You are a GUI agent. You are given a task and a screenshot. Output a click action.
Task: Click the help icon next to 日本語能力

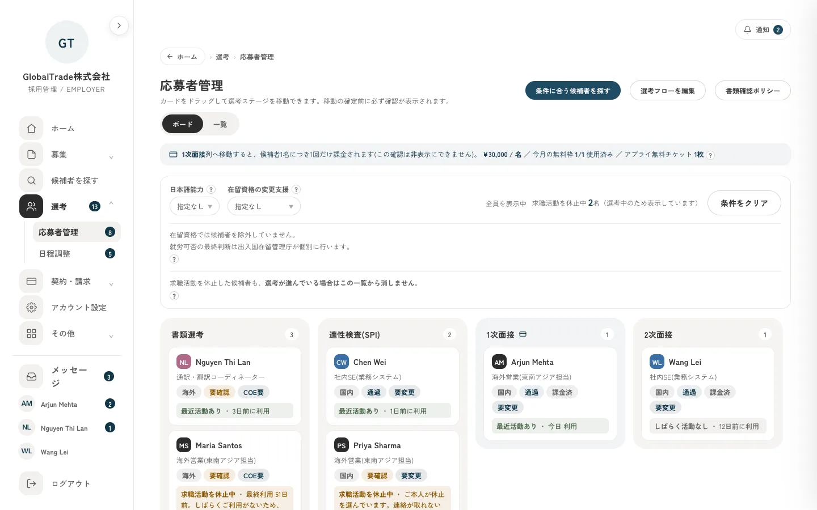[x=211, y=189]
